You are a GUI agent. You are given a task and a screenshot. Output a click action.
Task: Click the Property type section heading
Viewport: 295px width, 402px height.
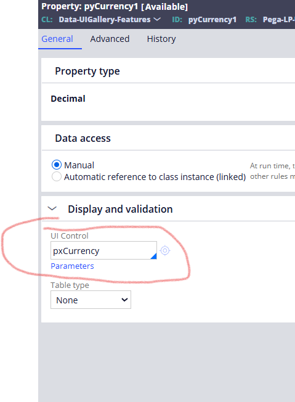click(x=87, y=72)
